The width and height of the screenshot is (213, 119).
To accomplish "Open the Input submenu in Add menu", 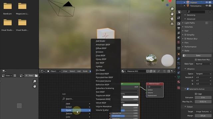I will coord(76,103).
